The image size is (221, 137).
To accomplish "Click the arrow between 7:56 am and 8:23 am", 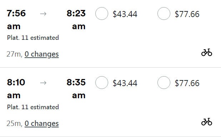I will coord(43,14).
